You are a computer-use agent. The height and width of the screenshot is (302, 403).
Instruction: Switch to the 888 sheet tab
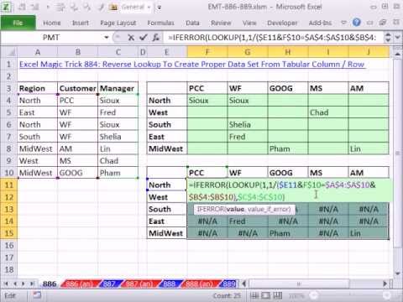(170, 284)
